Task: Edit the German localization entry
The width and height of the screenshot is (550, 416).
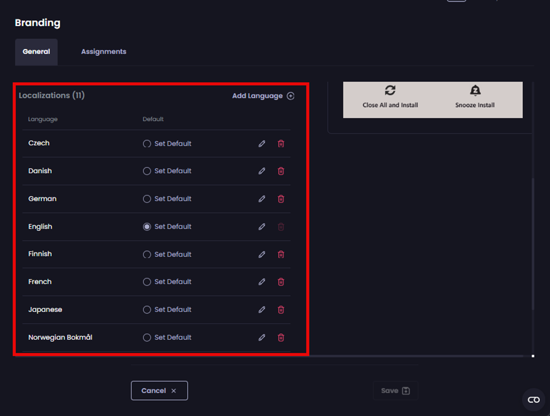Action: (261, 198)
